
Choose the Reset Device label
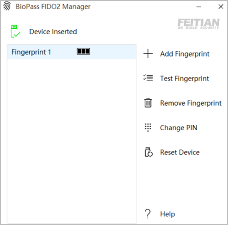coord(180,152)
